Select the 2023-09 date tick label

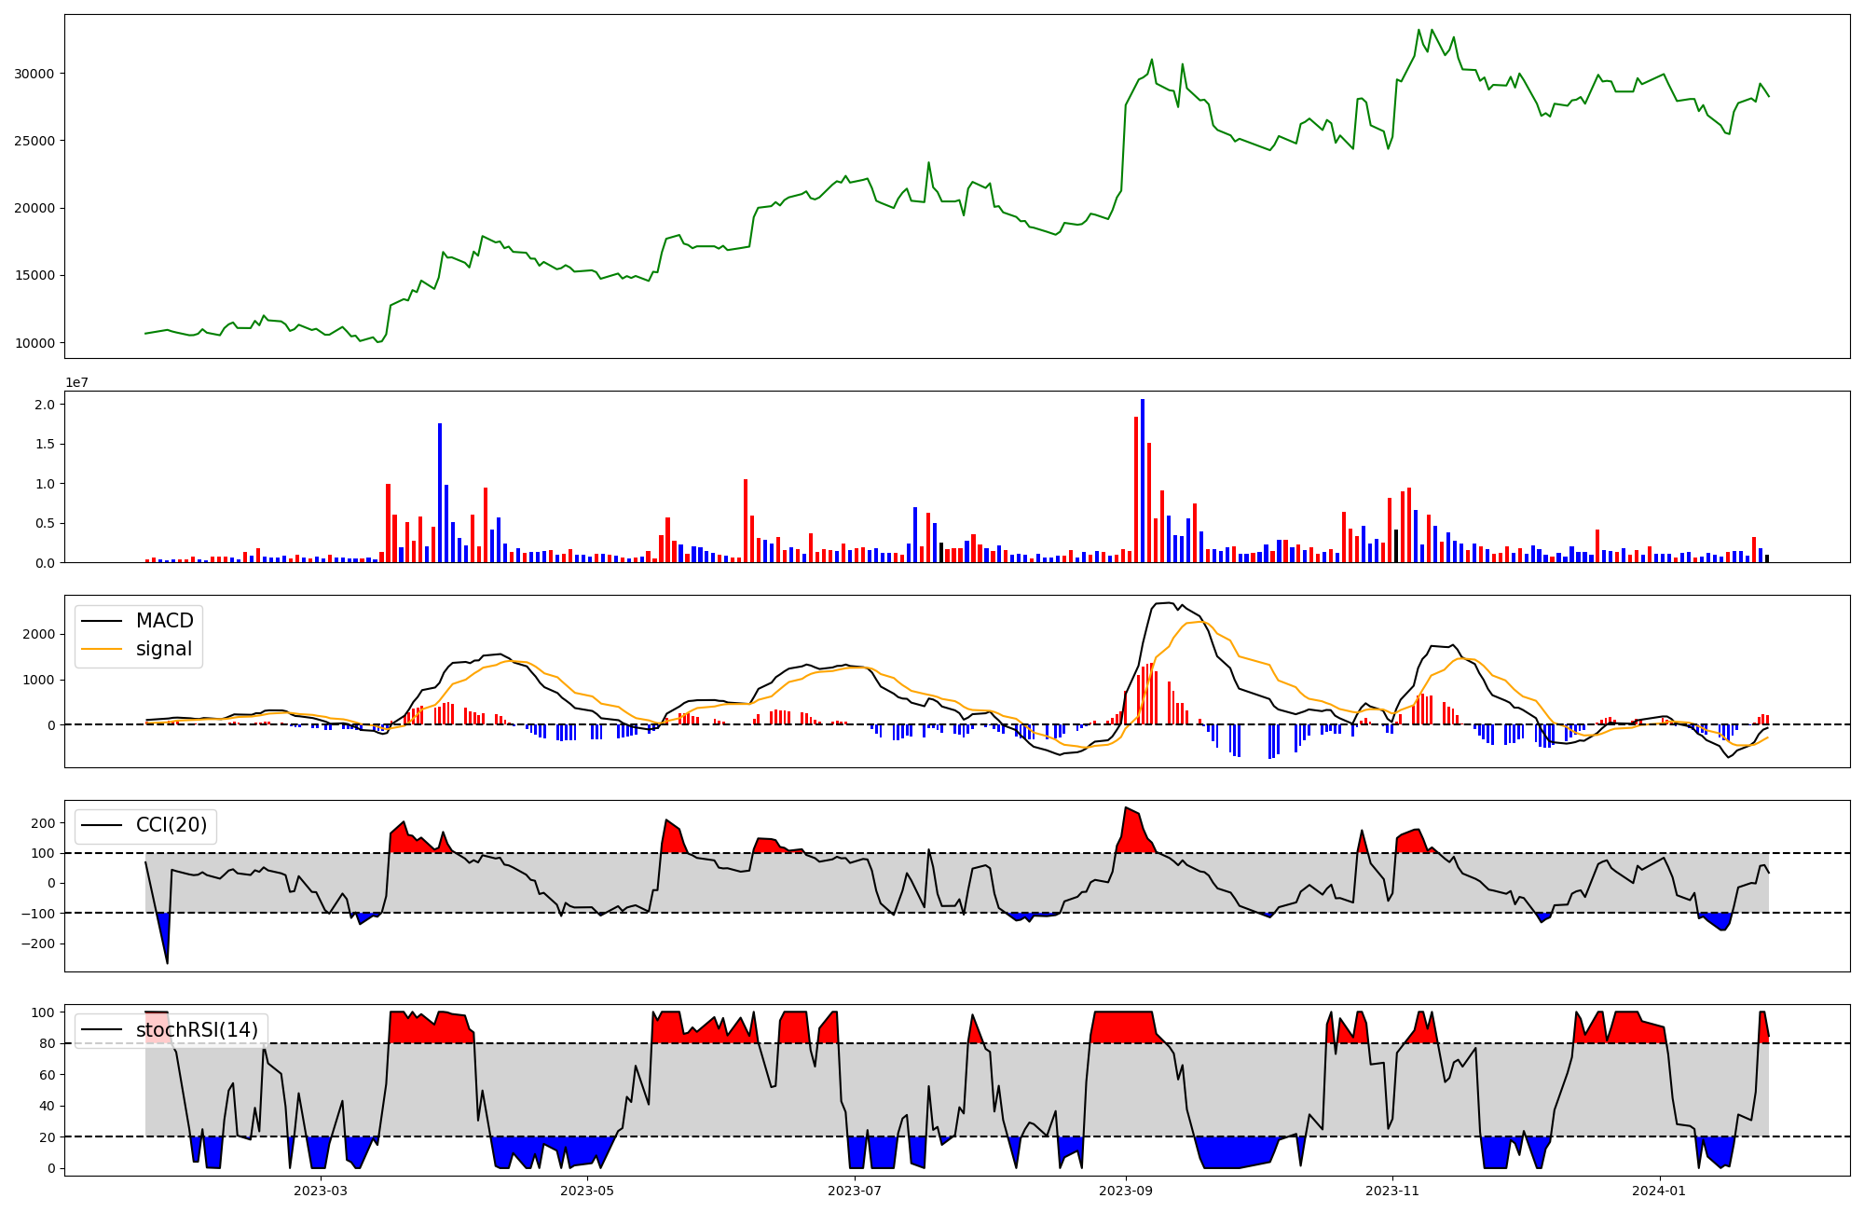(x=1126, y=1191)
